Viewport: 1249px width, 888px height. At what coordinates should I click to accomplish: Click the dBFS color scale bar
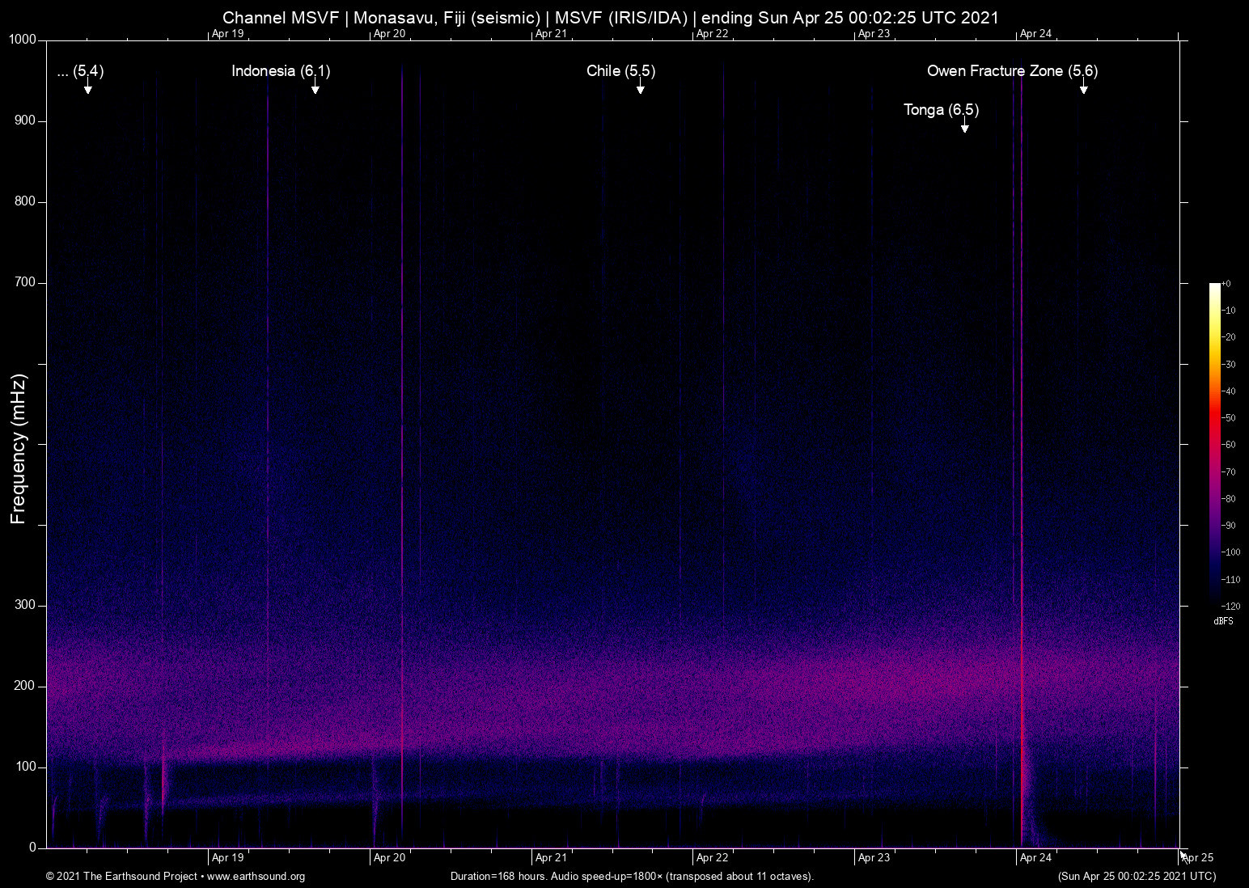pos(1214,443)
